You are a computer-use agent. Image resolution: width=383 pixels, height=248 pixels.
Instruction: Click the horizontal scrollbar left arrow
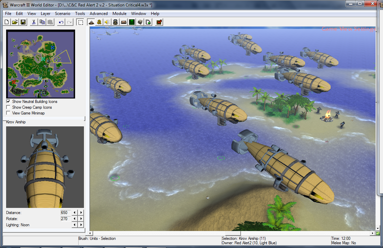click(90, 233)
